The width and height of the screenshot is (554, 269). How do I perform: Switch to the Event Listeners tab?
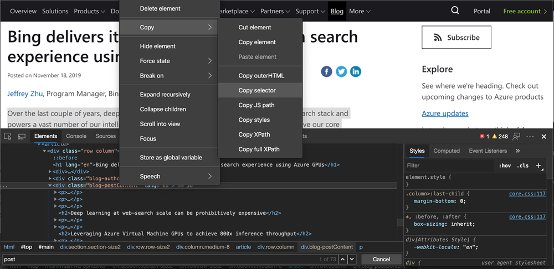[488, 151]
